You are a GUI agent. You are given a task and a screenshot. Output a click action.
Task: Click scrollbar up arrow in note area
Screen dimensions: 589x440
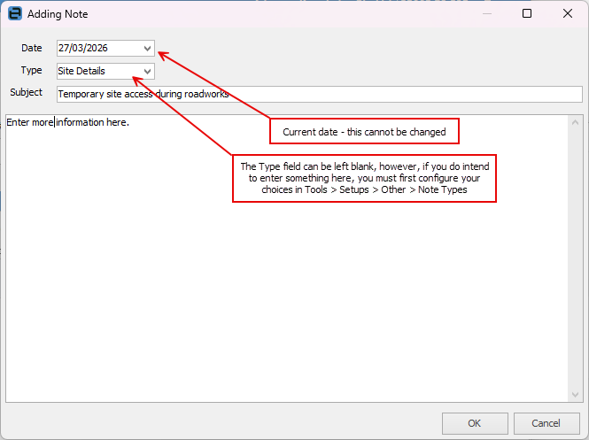[x=575, y=122]
